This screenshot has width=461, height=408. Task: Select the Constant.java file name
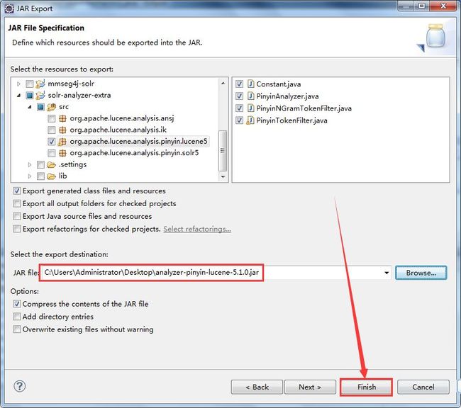point(279,84)
